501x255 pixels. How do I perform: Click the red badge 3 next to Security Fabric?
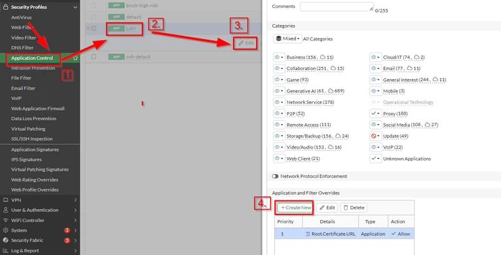click(67, 240)
